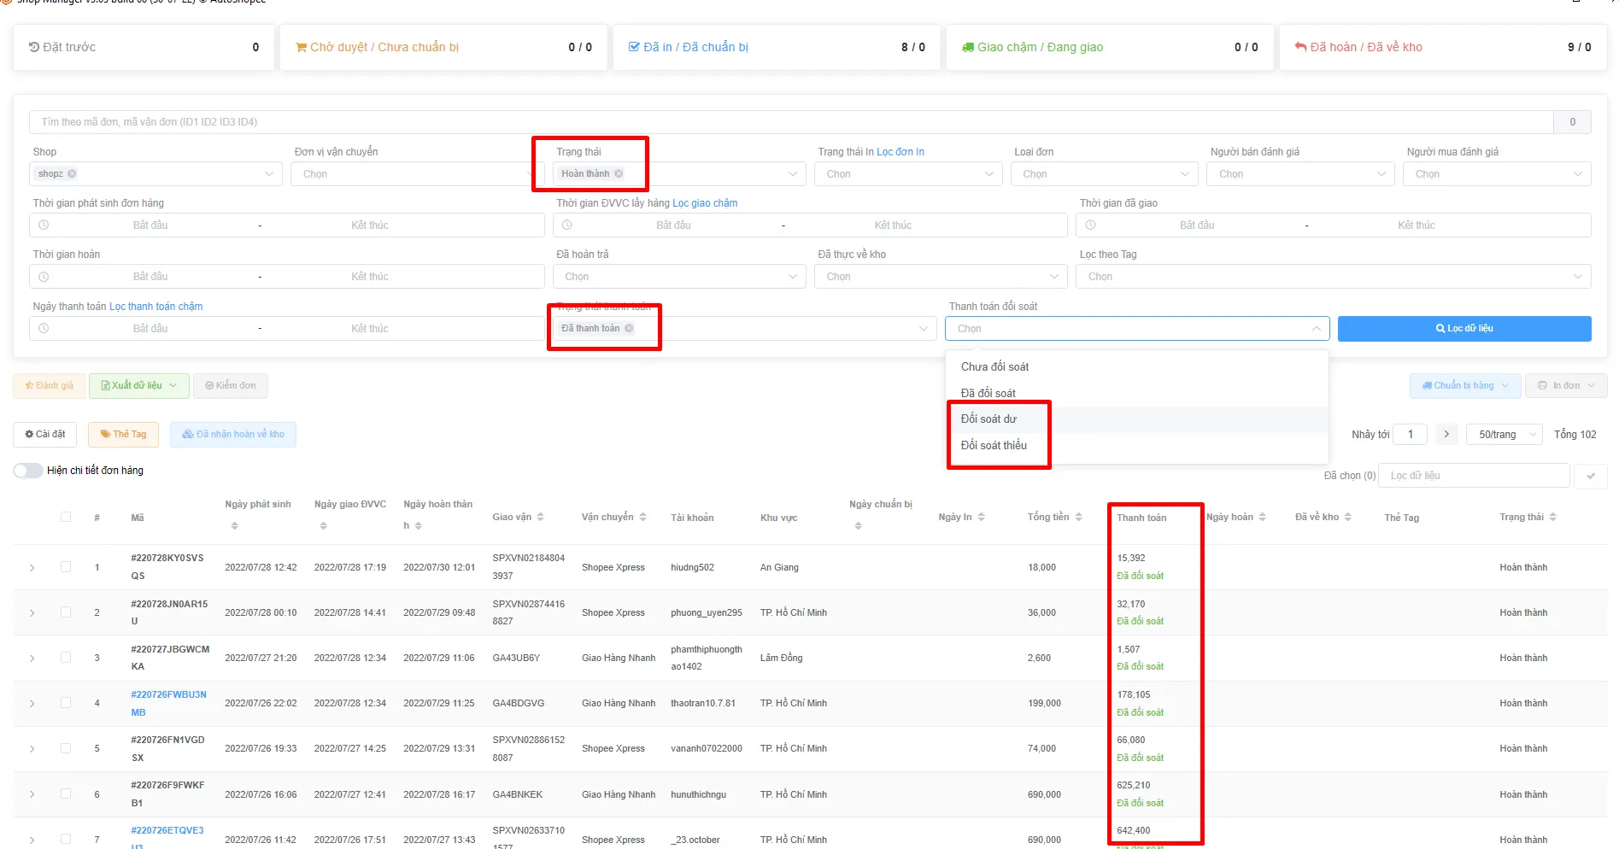This screenshot has height=849, width=1619.
Task: Remove the Hoàn thành status tag
Action: tap(619, 173)
